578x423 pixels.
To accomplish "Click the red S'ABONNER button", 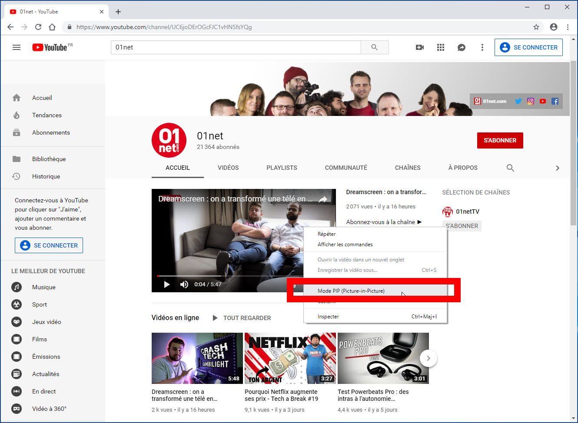I will [500, 140].
